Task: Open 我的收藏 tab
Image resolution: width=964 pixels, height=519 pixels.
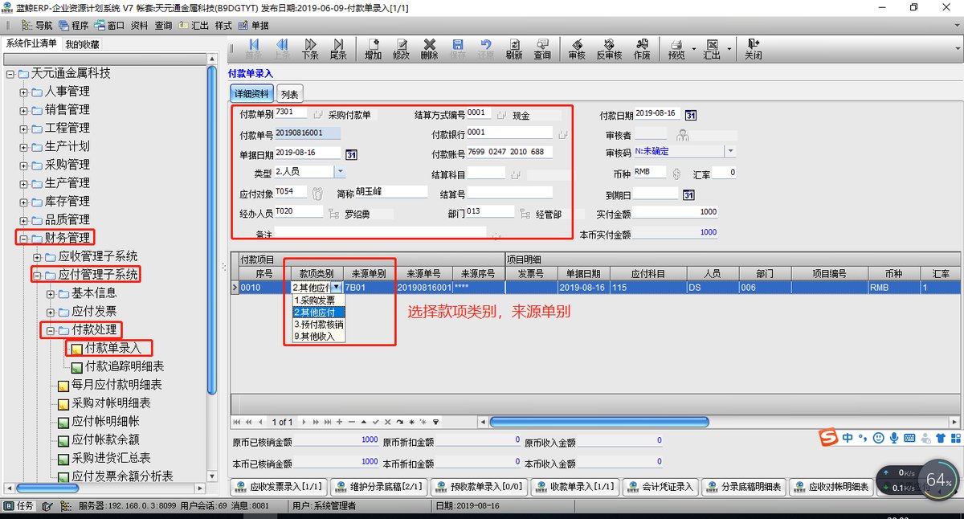Action: [x=82, y=45]
